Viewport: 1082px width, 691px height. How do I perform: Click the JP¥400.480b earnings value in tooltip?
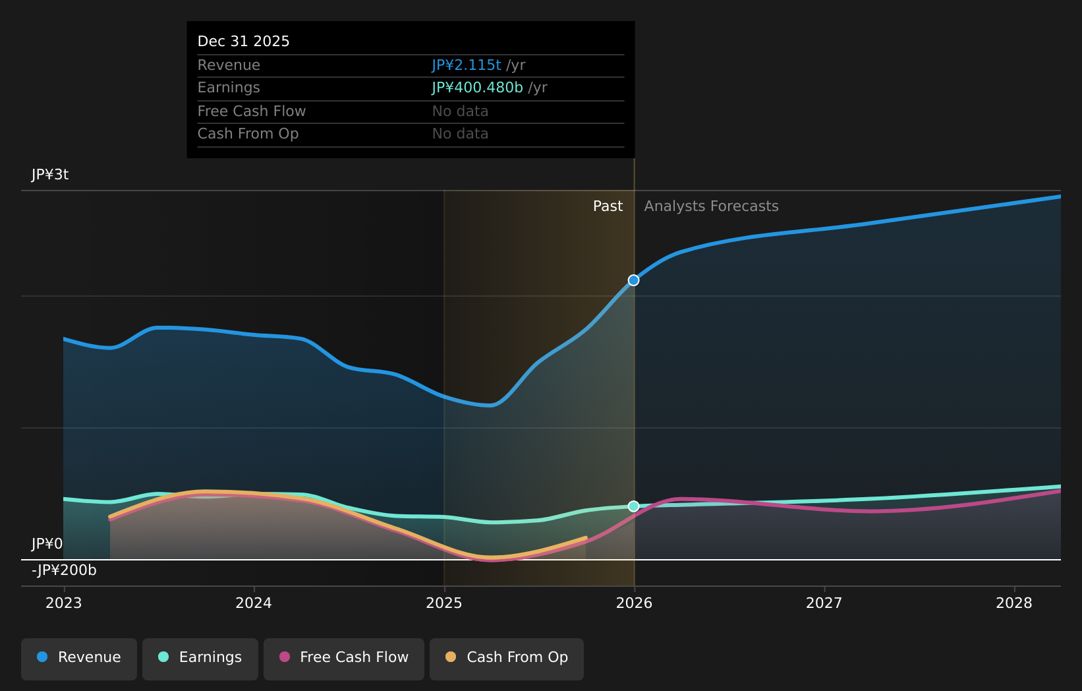pyautogui.click(x=477, y=88)
